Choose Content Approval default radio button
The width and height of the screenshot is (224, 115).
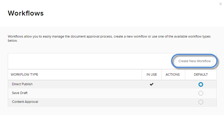coord(201,102)
